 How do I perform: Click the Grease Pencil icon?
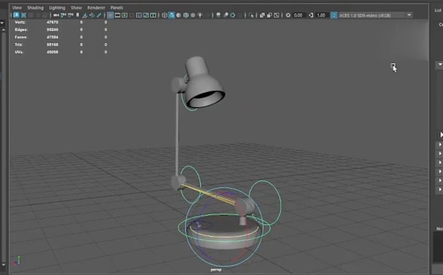[98, 15]
